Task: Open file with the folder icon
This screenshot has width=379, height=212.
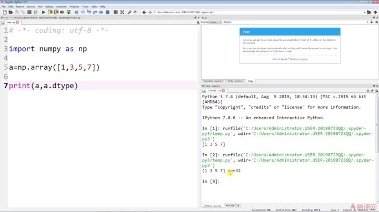Action: (x=11, y=12)
